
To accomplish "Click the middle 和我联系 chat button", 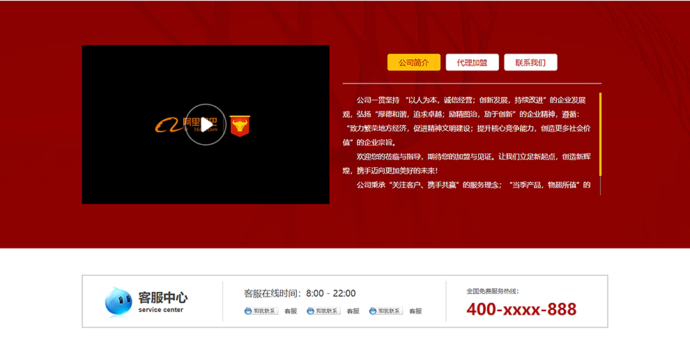I will [323, 311].
